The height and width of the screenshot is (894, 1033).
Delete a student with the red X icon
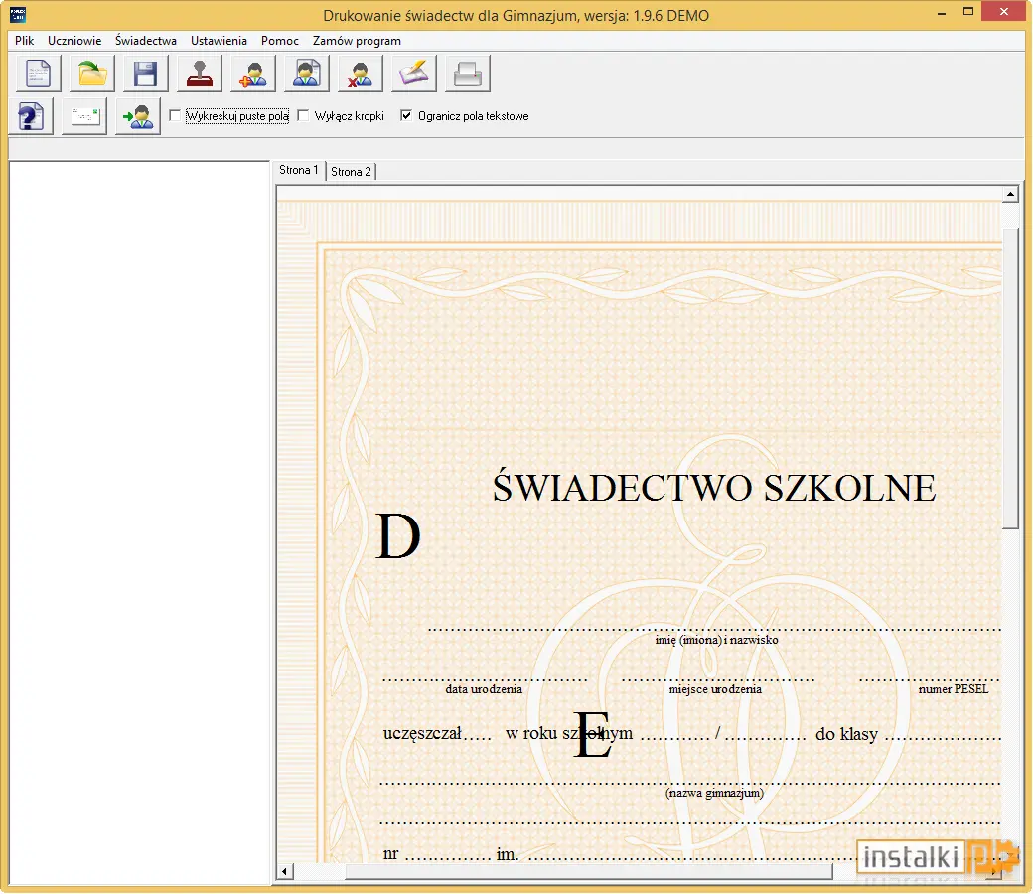tap(360, 74)
